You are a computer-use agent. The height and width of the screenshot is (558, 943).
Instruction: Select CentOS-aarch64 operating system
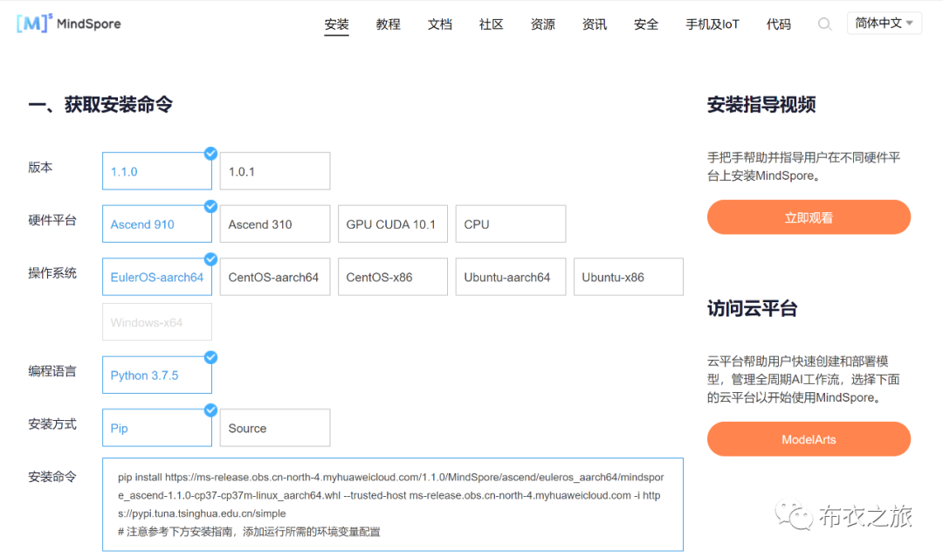point(275,277)
